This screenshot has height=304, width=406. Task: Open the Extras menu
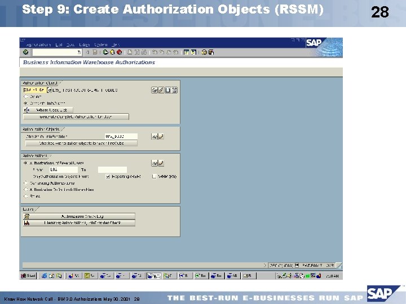[85, 44]
